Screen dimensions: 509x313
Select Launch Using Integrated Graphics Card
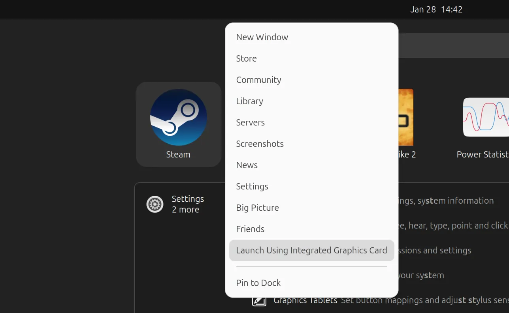(311, 250)
